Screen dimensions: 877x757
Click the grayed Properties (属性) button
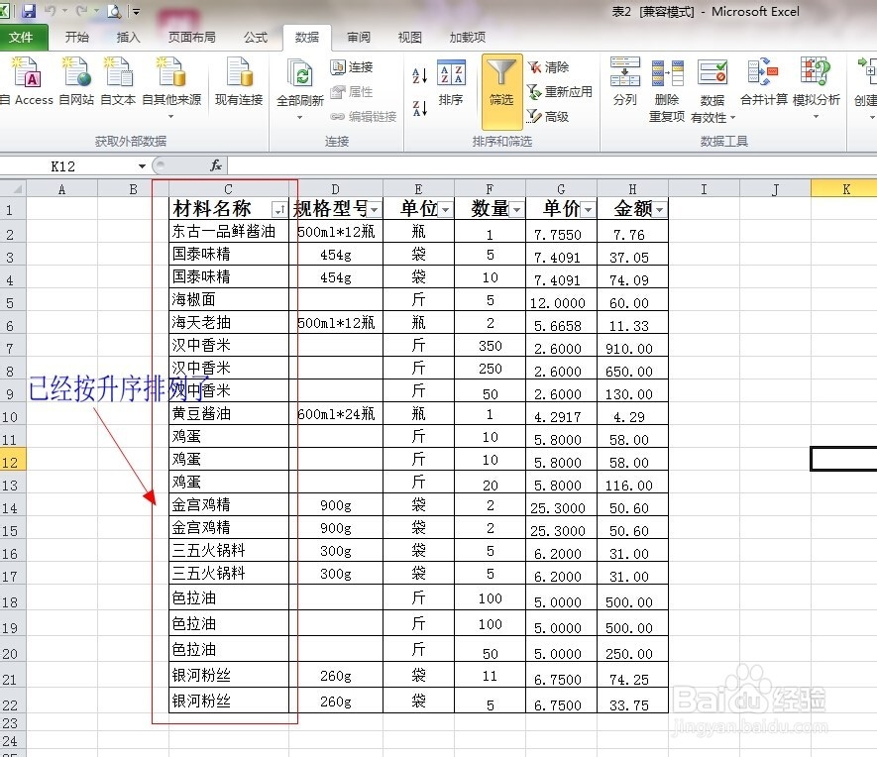pyautogui.click(x=352, y=92)
